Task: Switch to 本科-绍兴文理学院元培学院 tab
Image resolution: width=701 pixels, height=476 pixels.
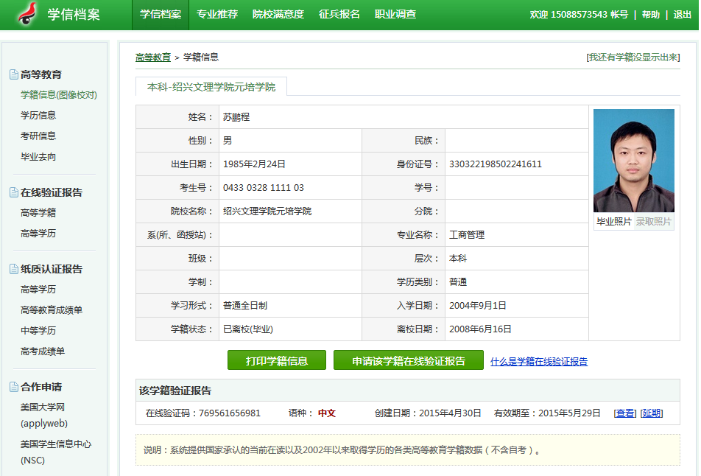Action: pyautogui.click(x=211, y=87)
